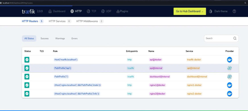248x111 pixels.
Task: Click status icon of nginx1@docker row
Action: tap(27, 85)
